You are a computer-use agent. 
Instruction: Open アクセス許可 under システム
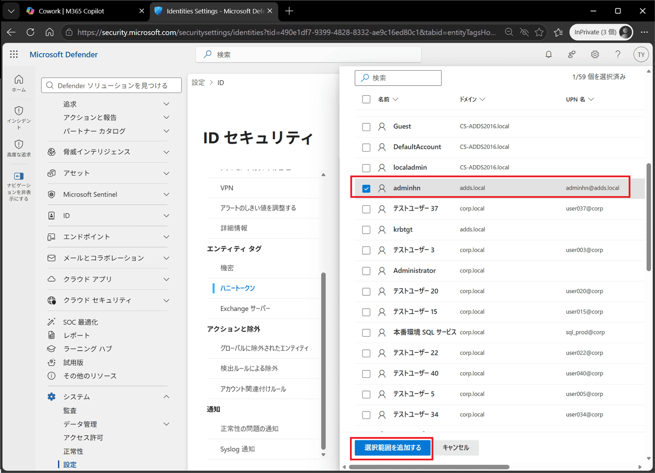coord(83,438)
